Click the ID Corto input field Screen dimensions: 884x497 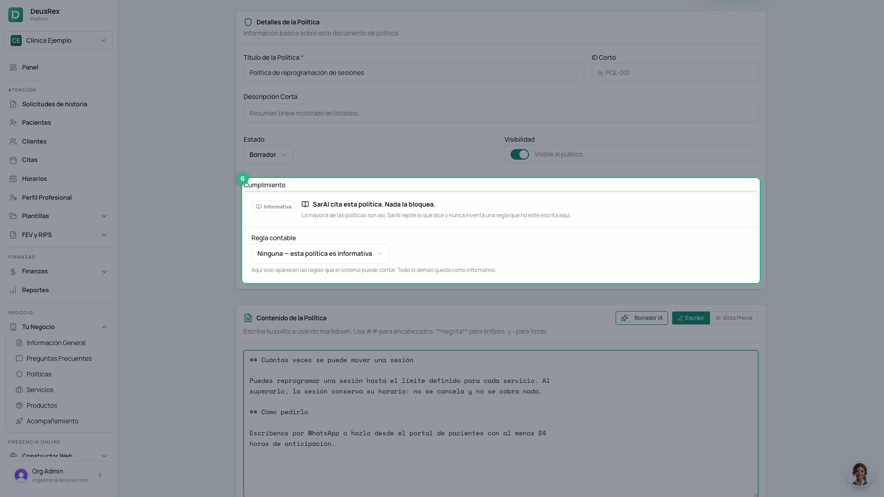pos(675,73)
